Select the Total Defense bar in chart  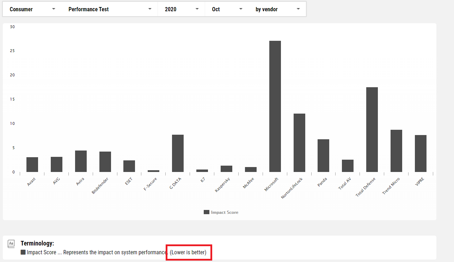[372, 129]
